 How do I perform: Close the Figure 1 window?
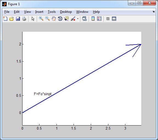(149, 3)
